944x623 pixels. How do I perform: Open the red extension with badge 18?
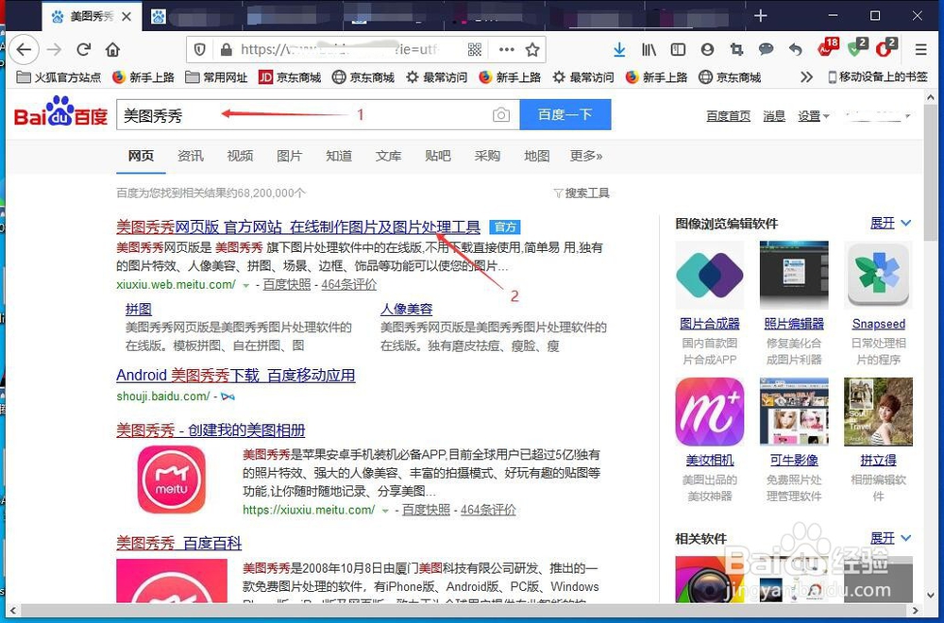coord(828,48)
